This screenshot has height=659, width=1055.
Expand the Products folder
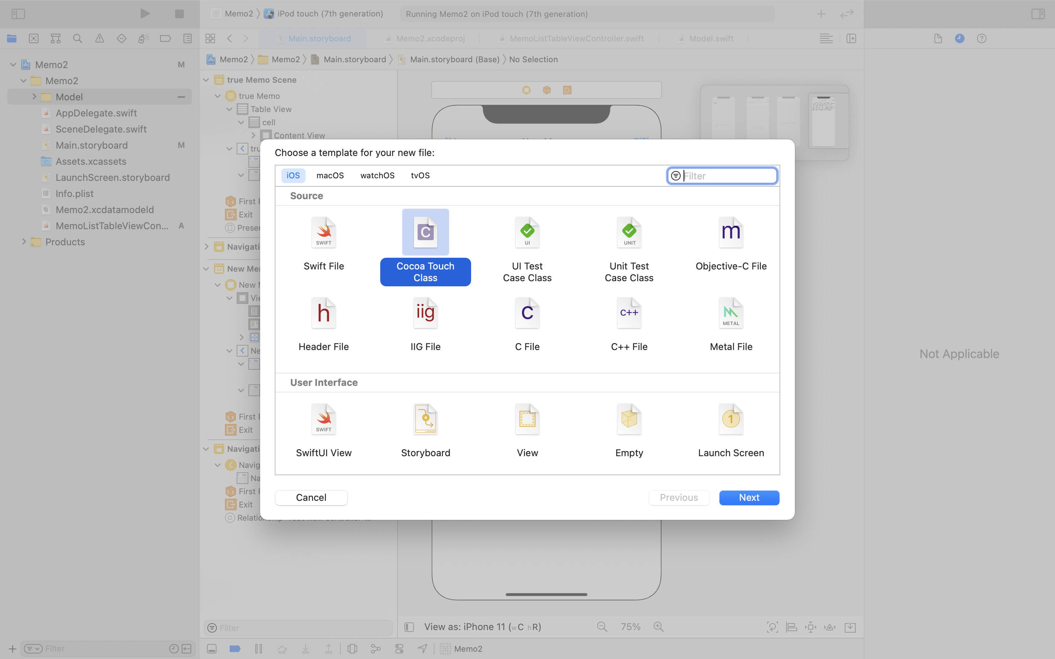click(24, 242)
